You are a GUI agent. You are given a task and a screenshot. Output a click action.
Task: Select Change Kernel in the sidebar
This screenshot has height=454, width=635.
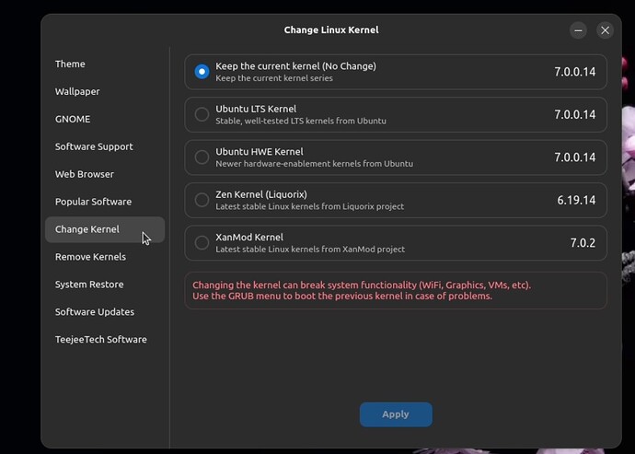point(105,229)
